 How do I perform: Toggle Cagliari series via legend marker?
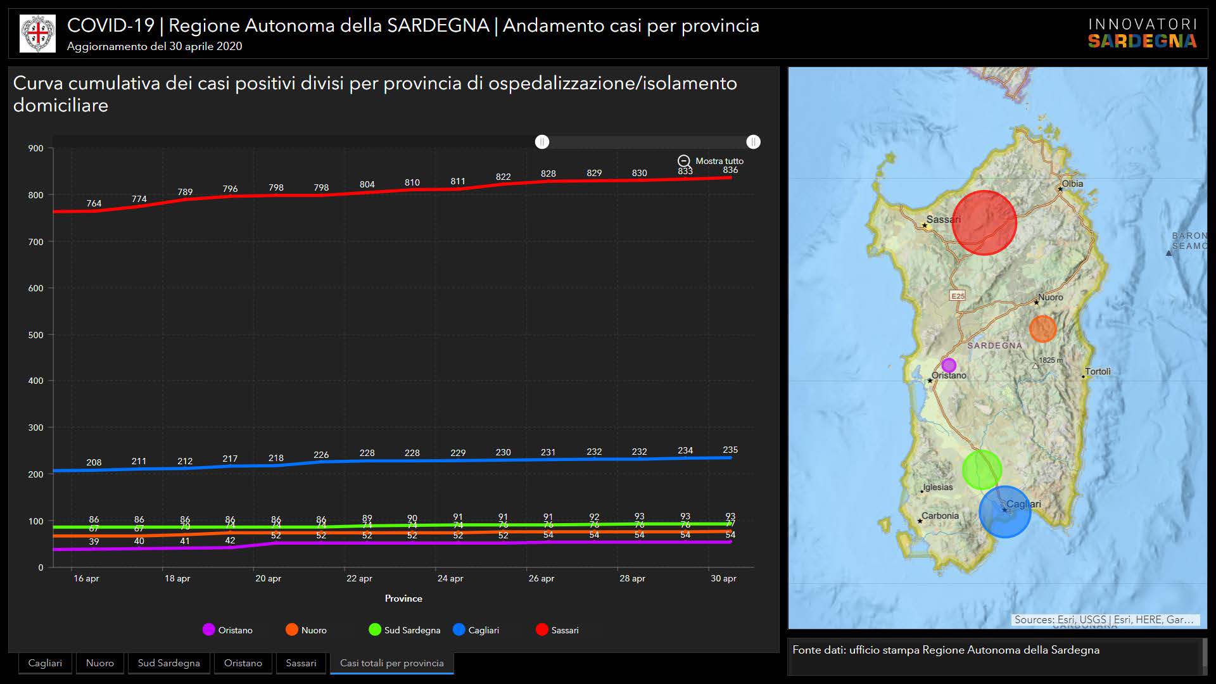point(459,630)
